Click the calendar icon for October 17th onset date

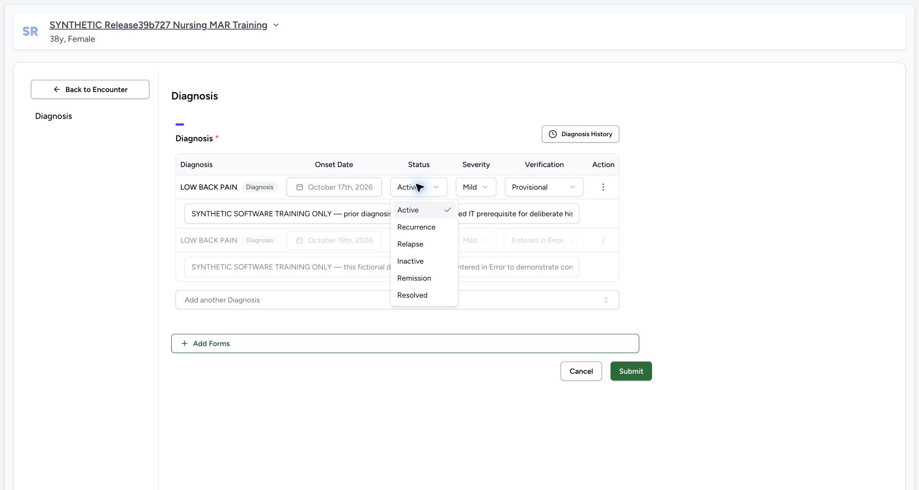[300, 187]
